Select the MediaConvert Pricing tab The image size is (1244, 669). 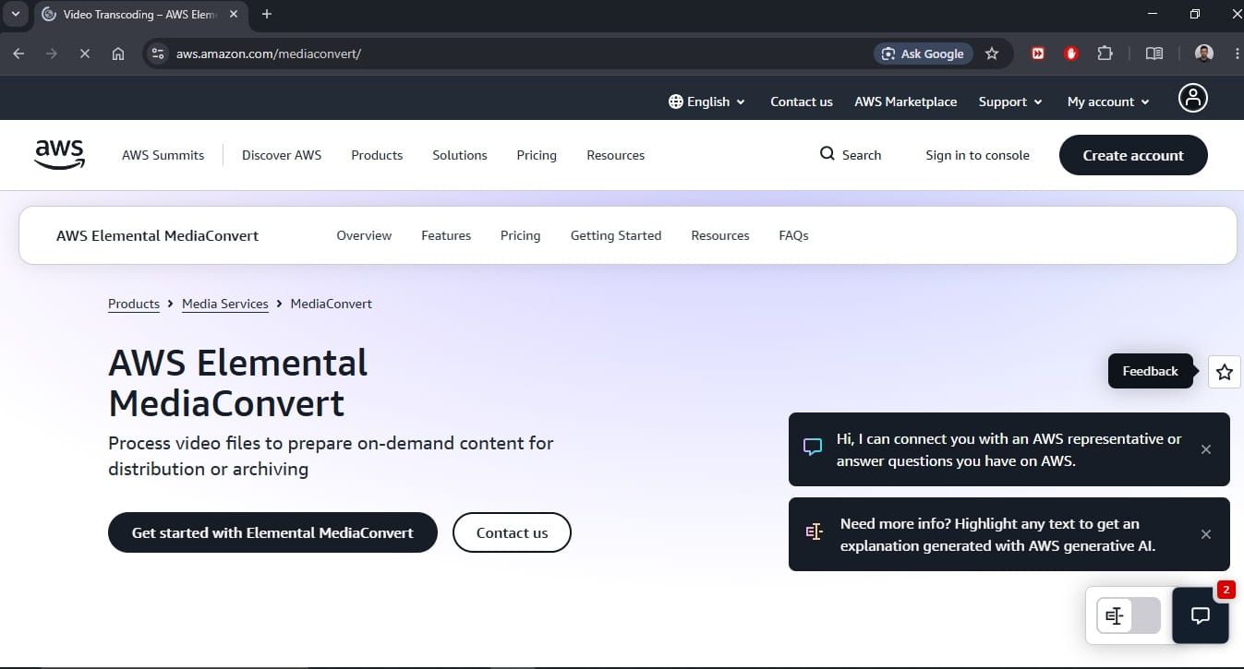[521, 235]
